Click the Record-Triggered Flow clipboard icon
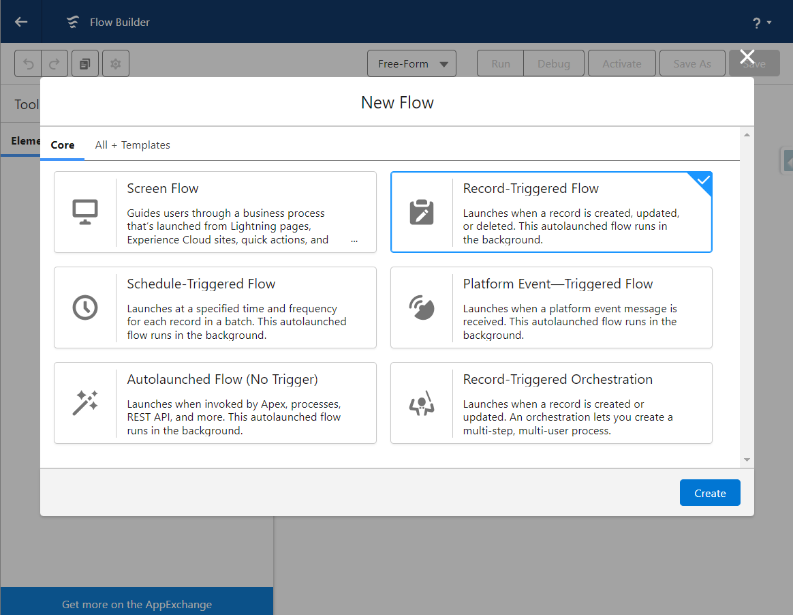 421,212
